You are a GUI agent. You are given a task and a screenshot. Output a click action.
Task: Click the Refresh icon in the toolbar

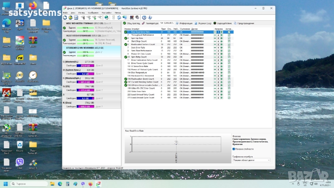66,18
